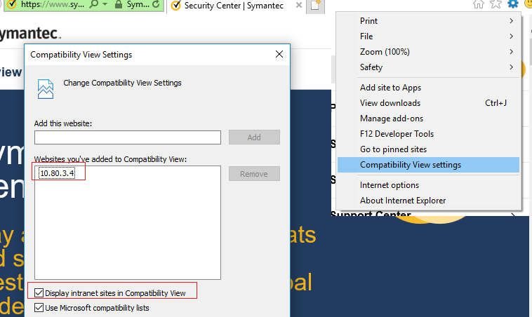Click the https://www.sy... address bar
The width and height of the screenshot is (532, 317).
pyautogui.click(x=52, y=4)
